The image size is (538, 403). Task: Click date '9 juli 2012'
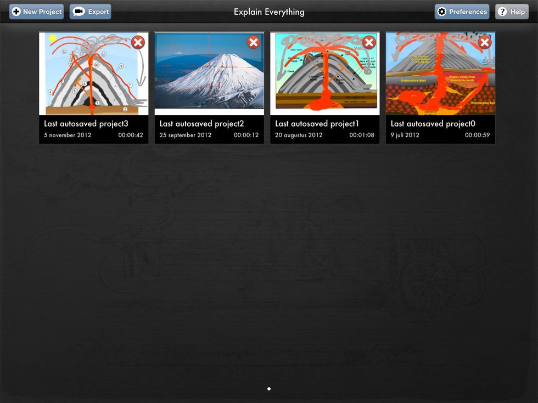click(405, 135)
